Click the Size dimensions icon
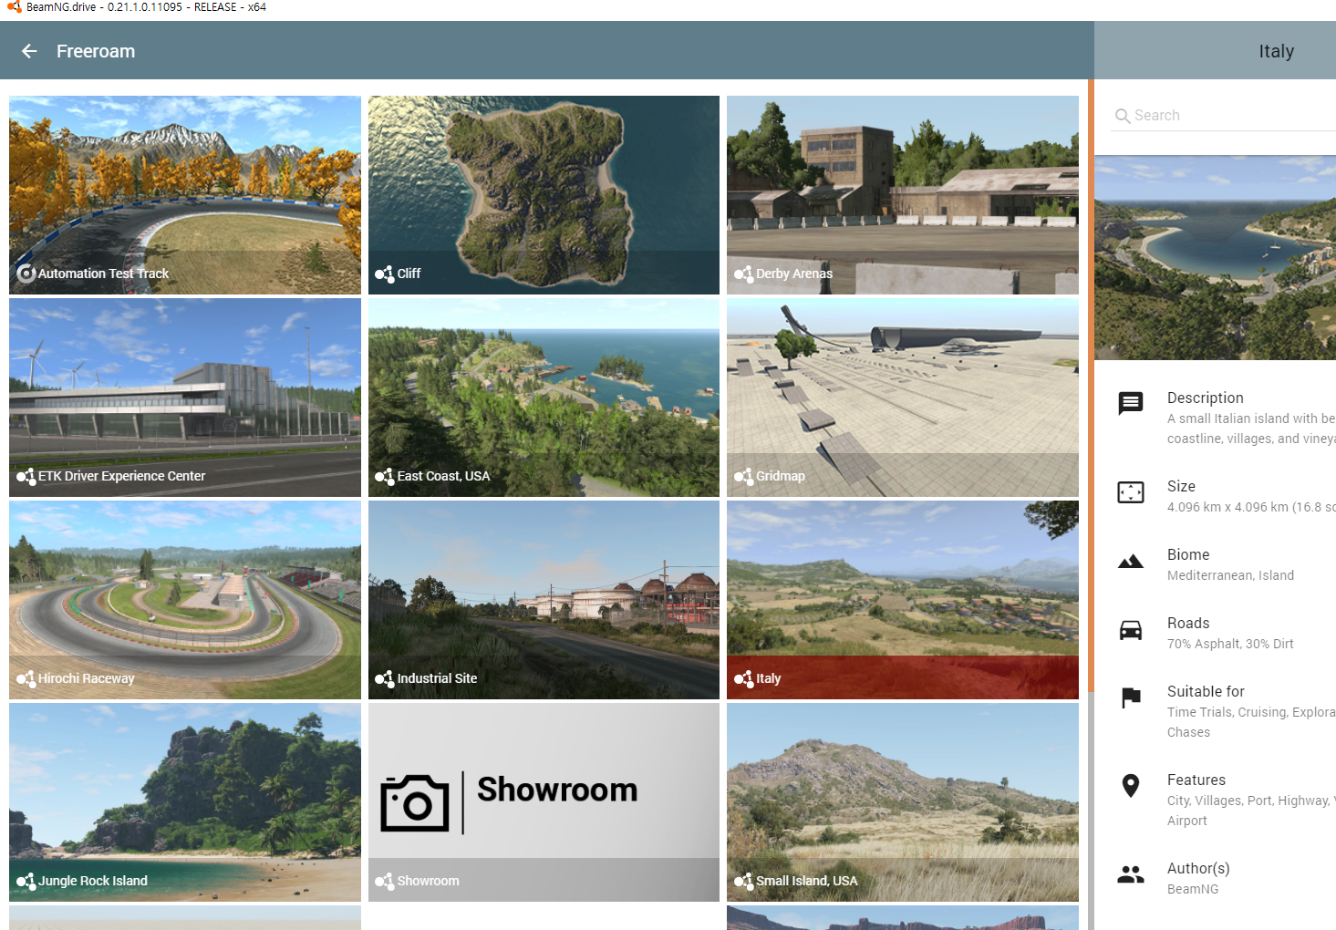Screen dimensions: 1336x930 click(x=1131, y=492)
